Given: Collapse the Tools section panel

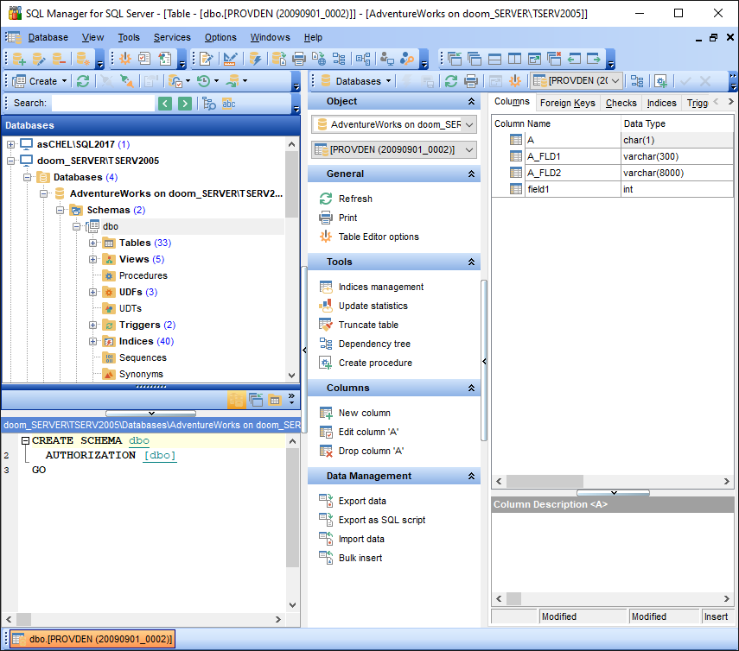Looking at the screenshot, I should tap(471, 262).
